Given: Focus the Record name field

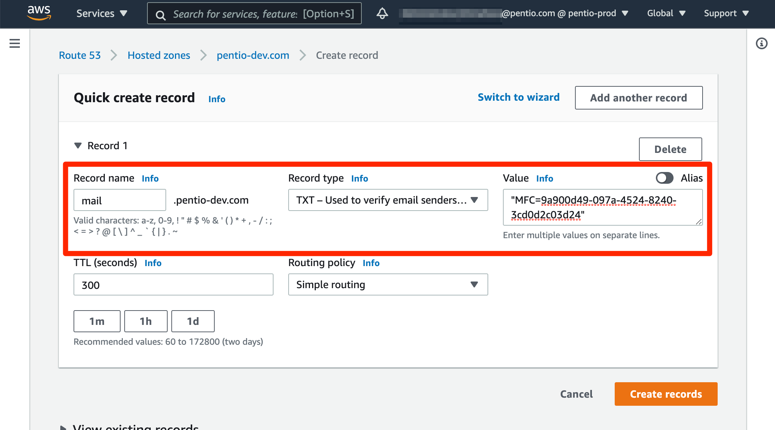Looking at the screenshot, I should [x=120, y=200].
